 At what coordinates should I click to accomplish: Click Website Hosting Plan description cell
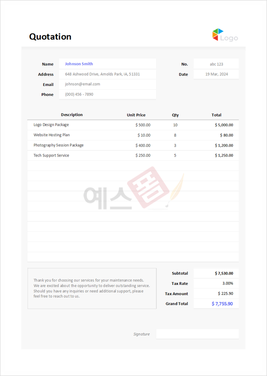(x=52, y=135)
